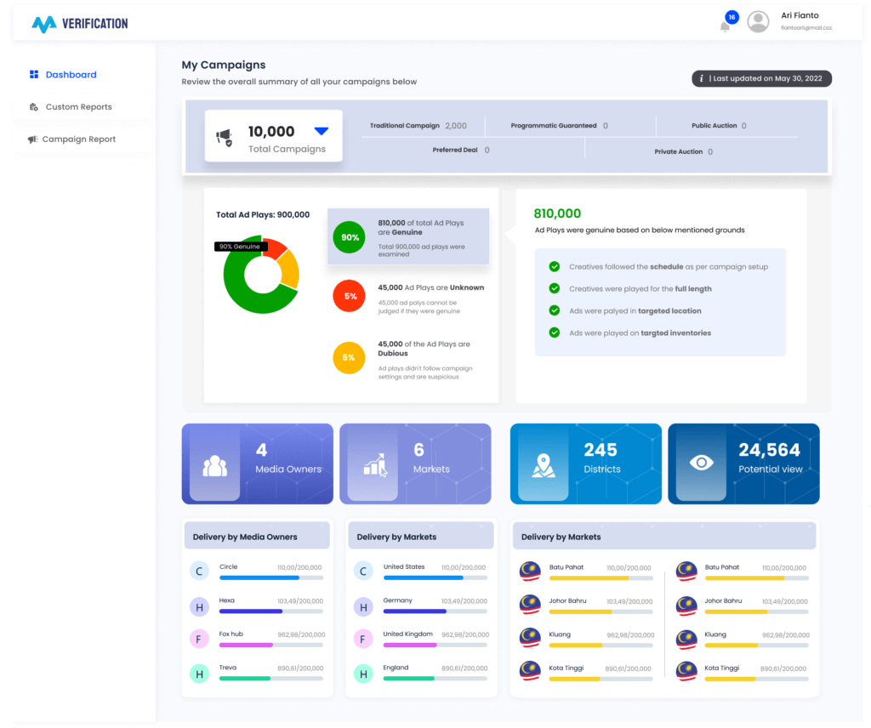871x728 pixels.
Task: Click the notification bell icon
Action: [x=725, y=26]
